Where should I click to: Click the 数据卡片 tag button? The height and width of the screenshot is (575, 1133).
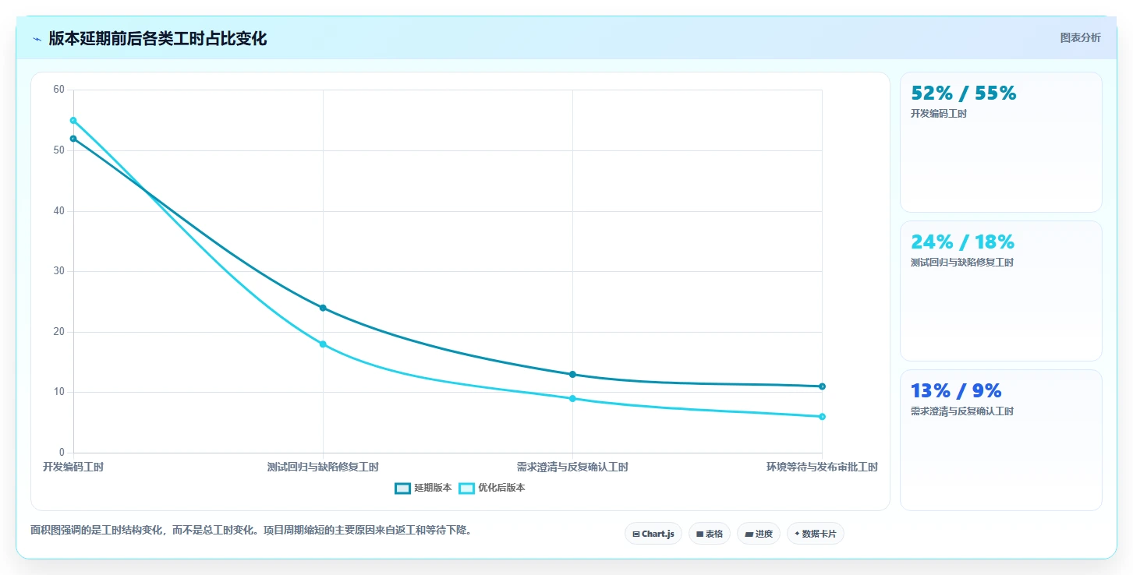tap(816, 534)
